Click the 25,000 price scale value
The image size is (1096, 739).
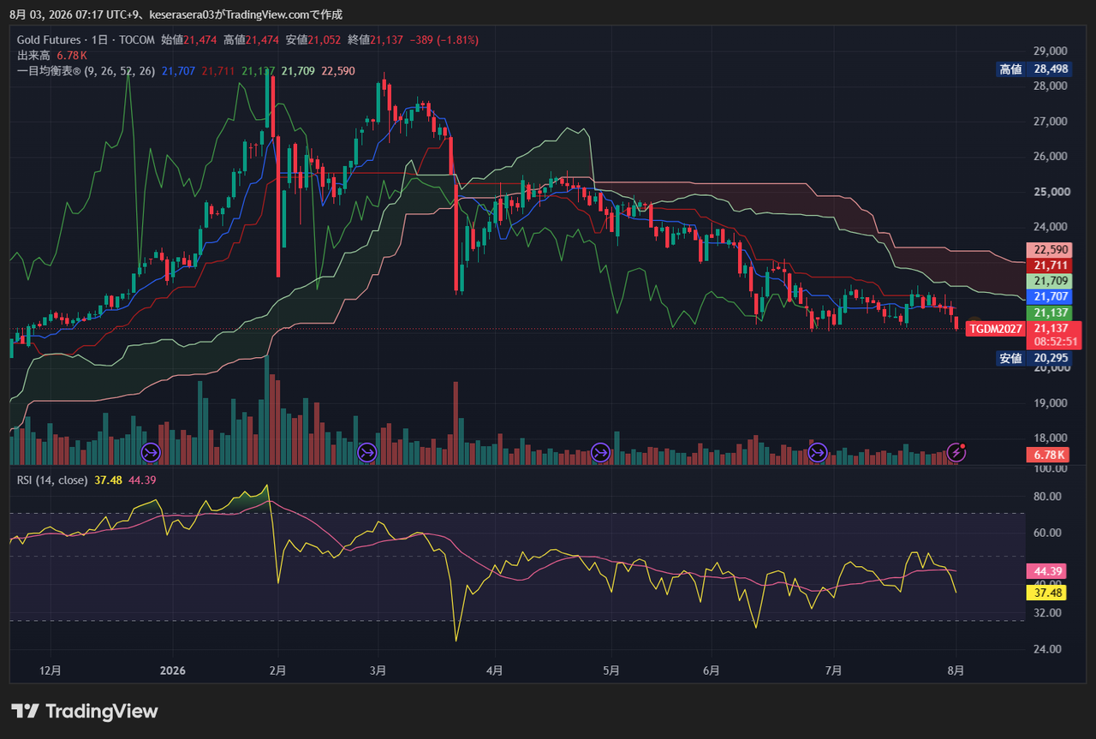1051,192
